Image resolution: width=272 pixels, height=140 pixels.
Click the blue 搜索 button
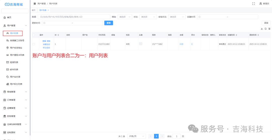pyautogui.click(x=109, y=23)
